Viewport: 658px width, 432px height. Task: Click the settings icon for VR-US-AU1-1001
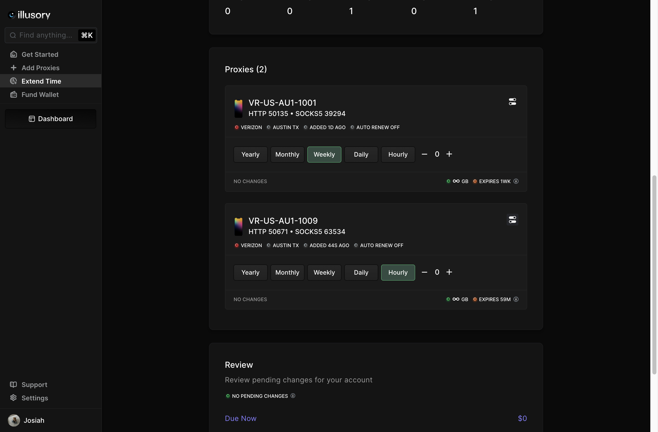pos(512,102)
